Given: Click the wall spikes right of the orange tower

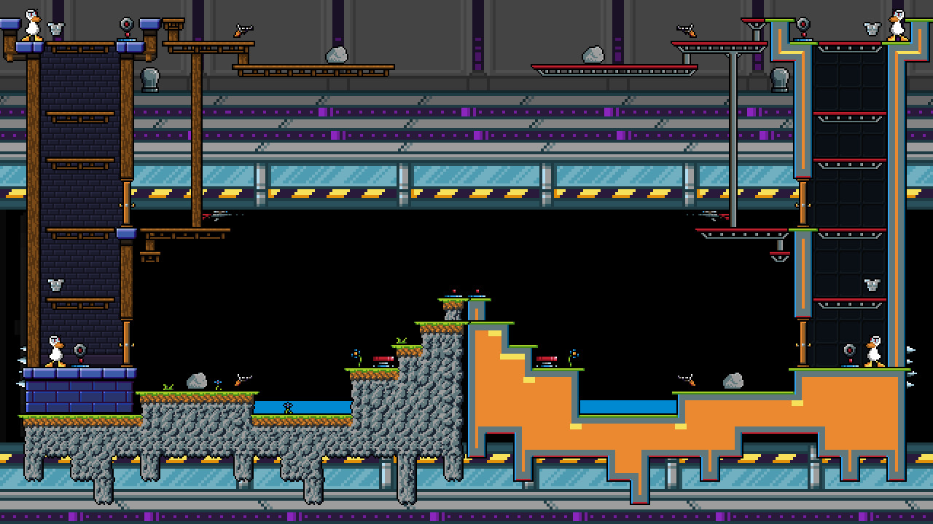Looking at the screenshot, I should 911,367.
